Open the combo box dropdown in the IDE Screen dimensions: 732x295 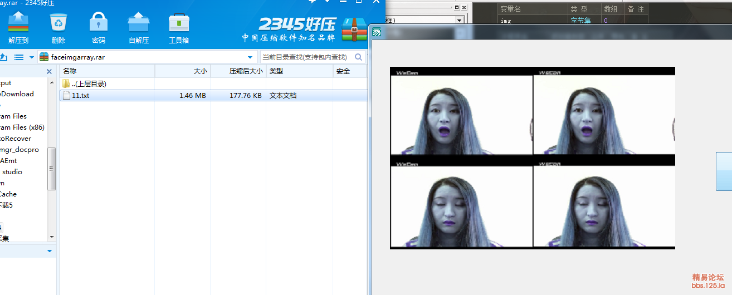[x=459, y=21]
